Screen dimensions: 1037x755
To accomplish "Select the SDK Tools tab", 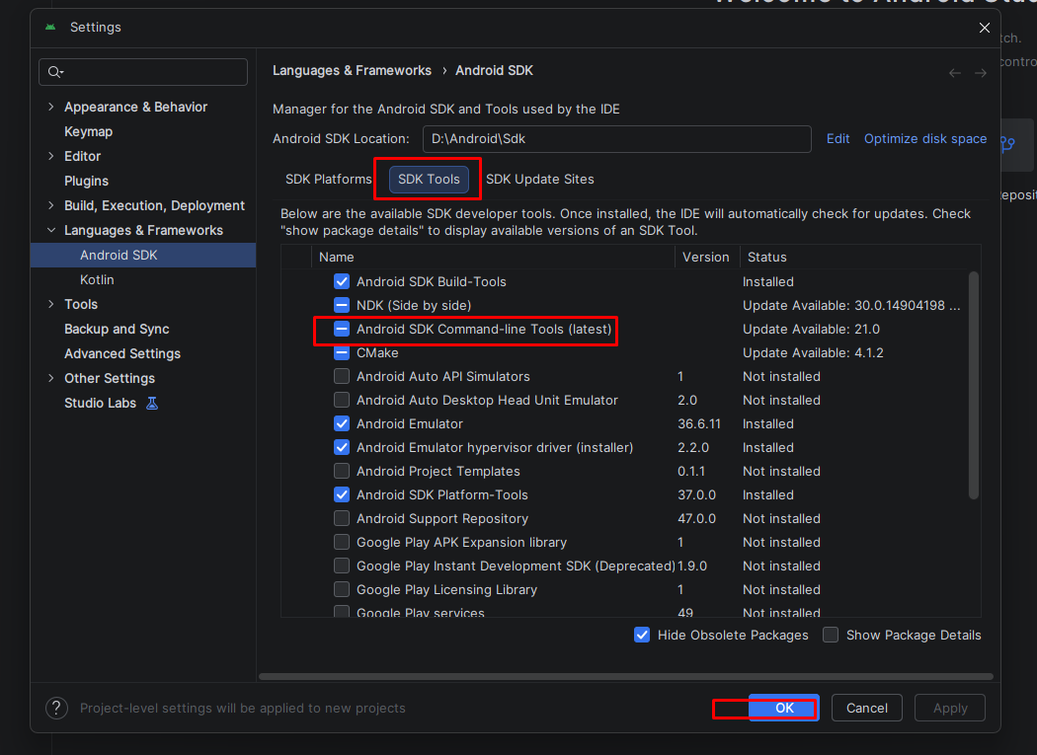I will pos(429,180).
